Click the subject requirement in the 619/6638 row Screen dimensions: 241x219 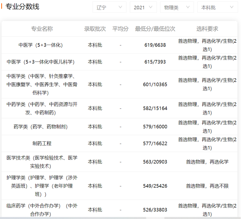tap(207, 45)
